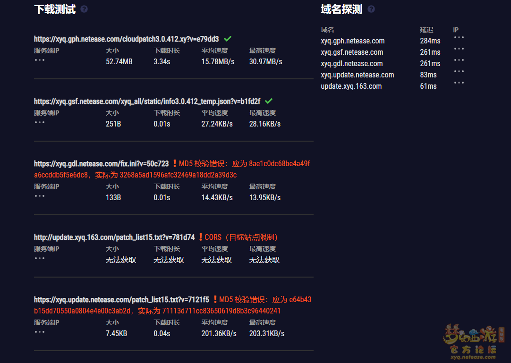Click the green check after info3.0.412_temp.json URL
This screenshot has height=363, width=511.
point(269,101)
